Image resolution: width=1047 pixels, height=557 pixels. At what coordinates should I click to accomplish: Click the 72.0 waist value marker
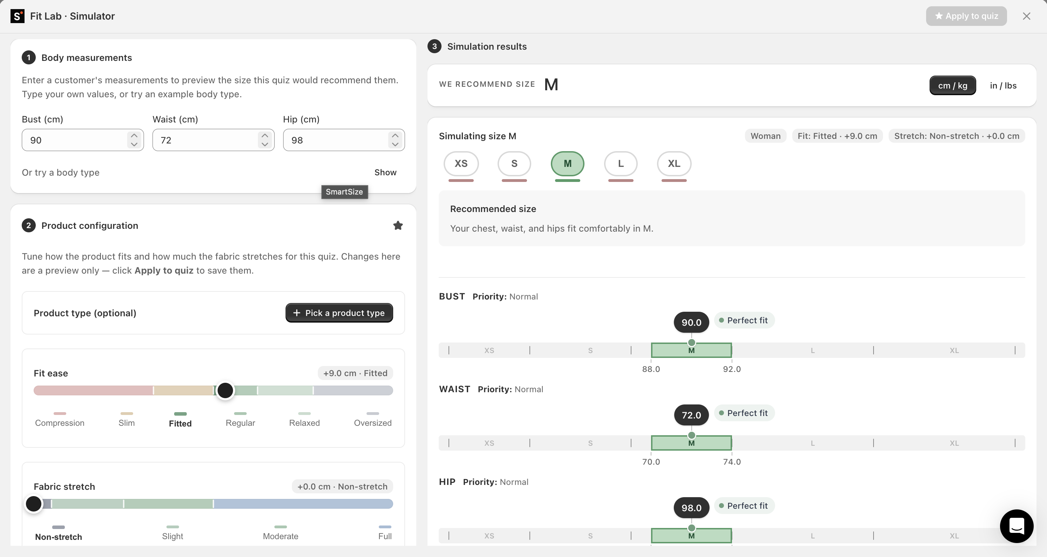click(691, 415)
